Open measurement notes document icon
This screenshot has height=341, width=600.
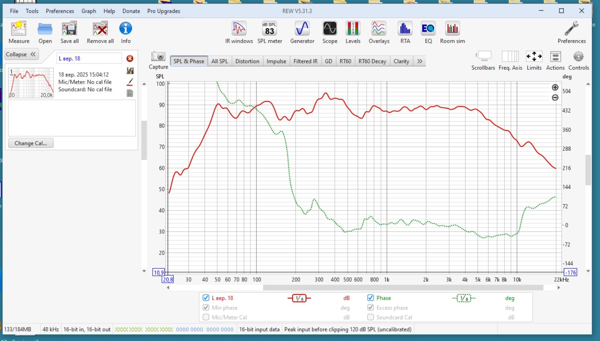click(x=130, y=93)
